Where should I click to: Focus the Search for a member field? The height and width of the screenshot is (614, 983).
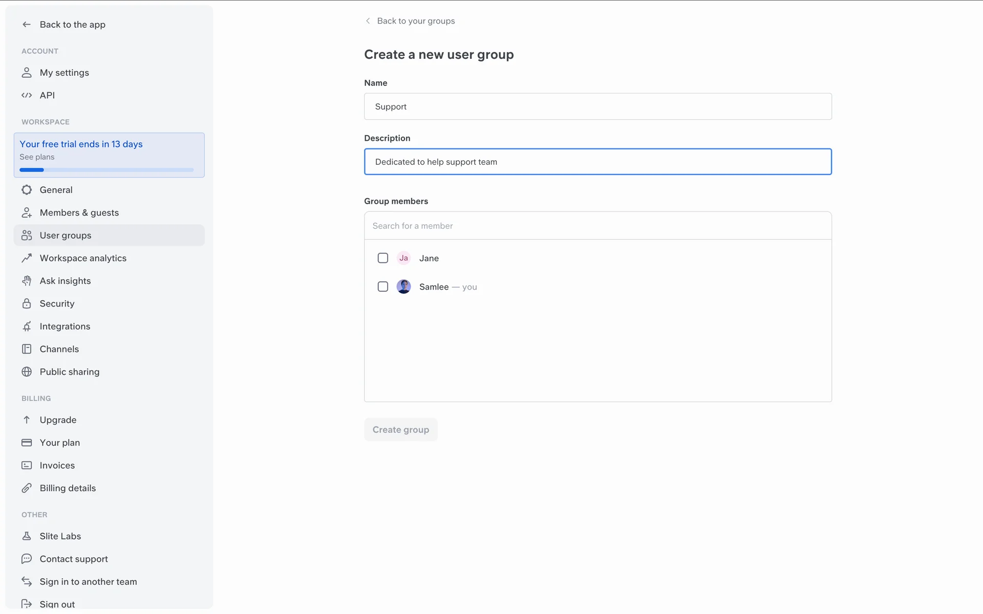(597, 226)
